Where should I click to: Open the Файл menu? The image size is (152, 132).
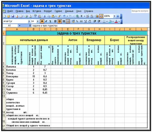click(10, 11)
